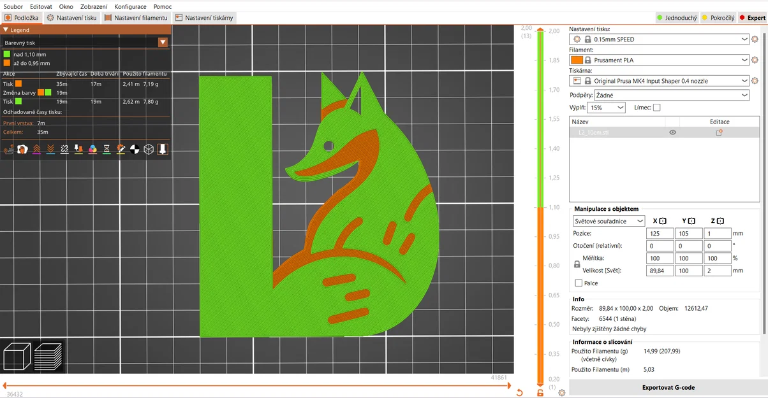Open the Zobrazení menu
768x398 pixels.
coord(94,6)
